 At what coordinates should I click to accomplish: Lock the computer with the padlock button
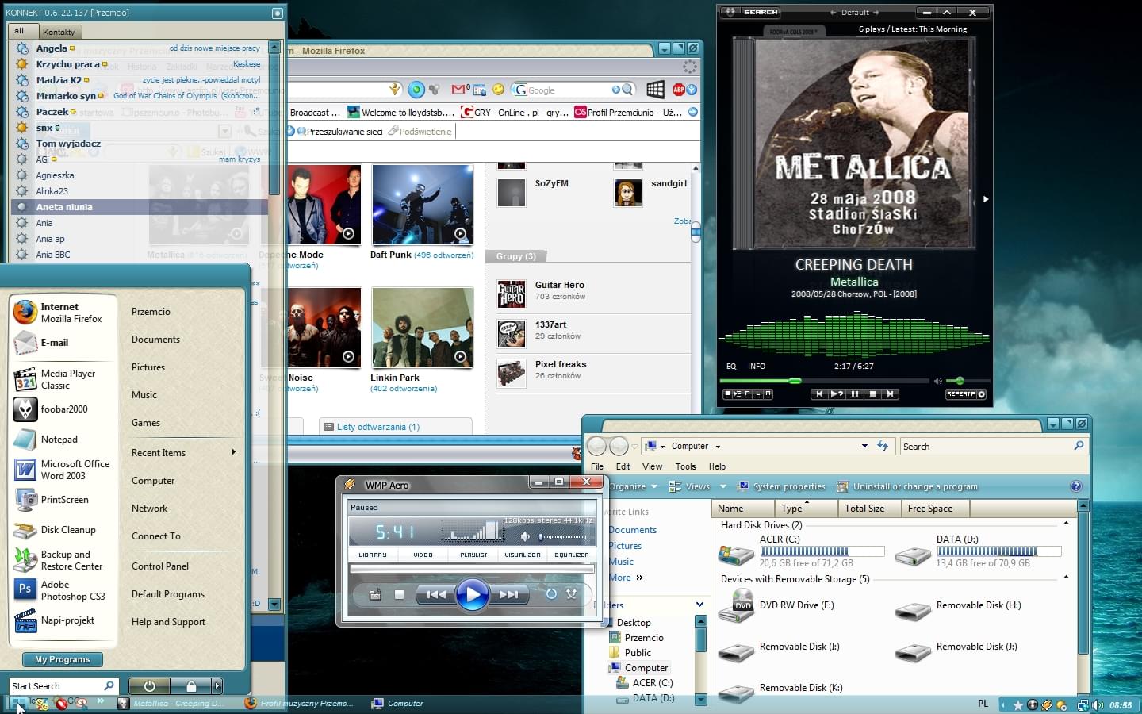[191, 685]
